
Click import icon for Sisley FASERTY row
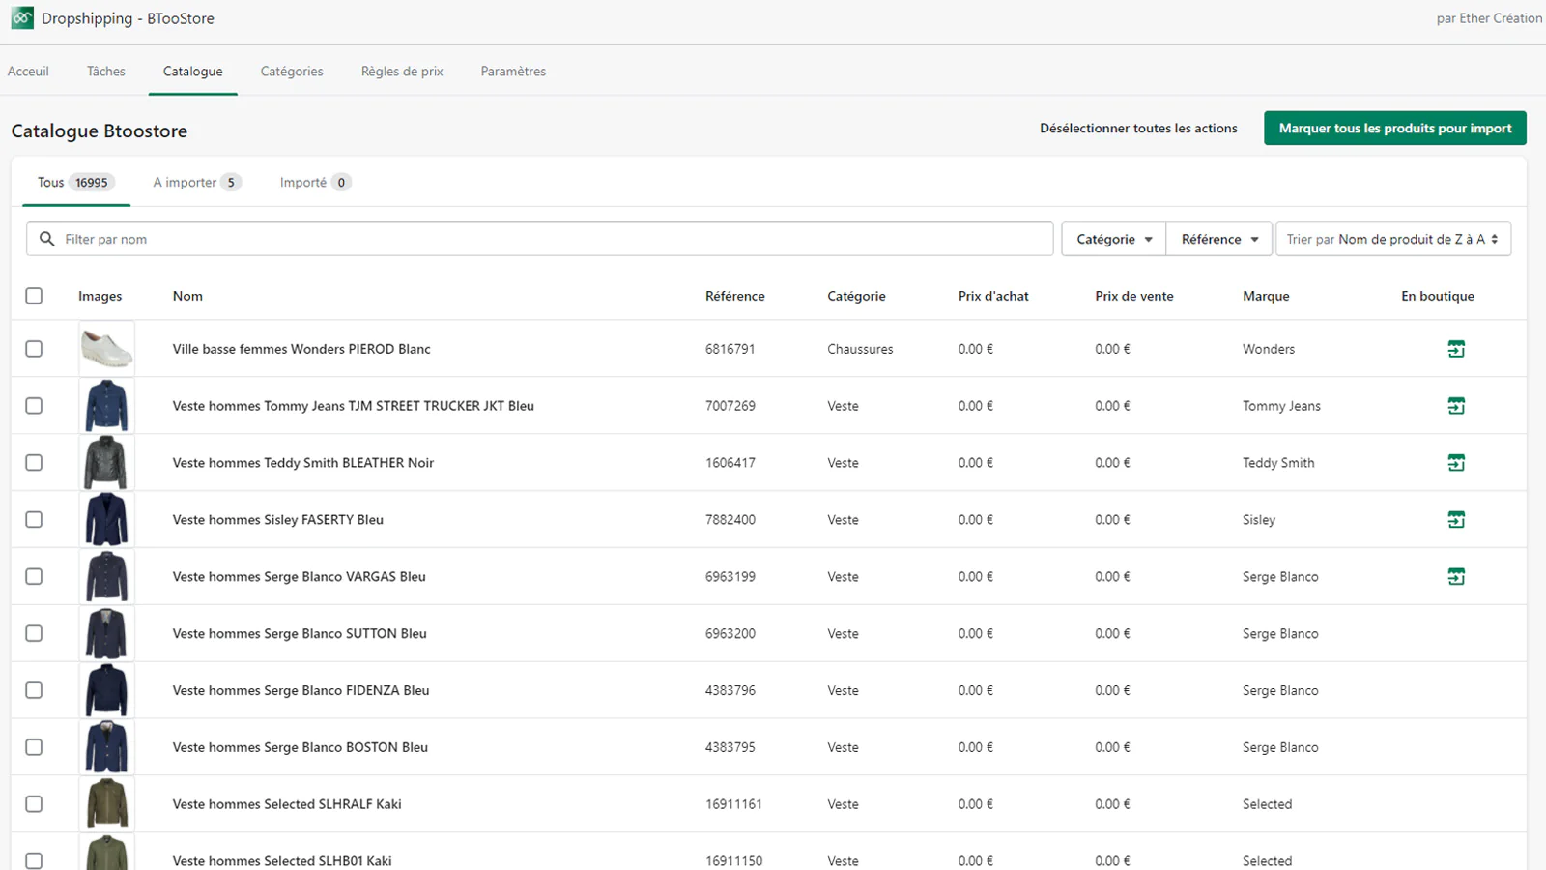click(1456, 520)
